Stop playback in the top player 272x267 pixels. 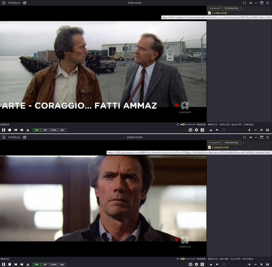click(10, 130)
